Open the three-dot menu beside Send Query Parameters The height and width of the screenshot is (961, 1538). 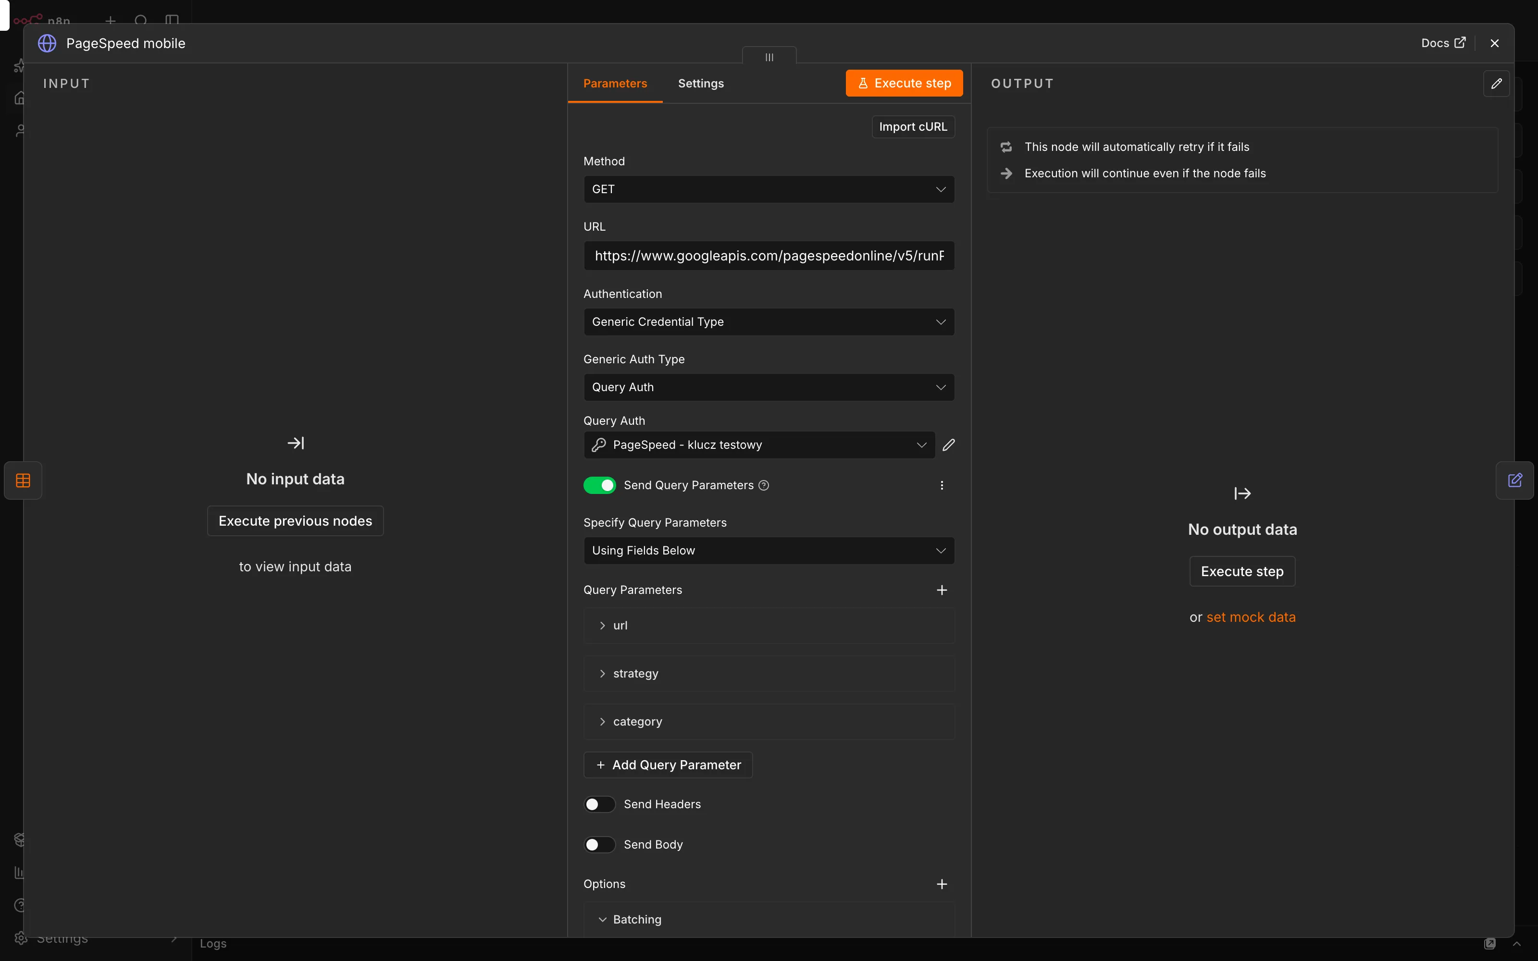(942, 486)
